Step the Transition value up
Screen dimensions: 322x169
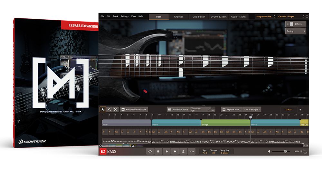click(213, 108)
